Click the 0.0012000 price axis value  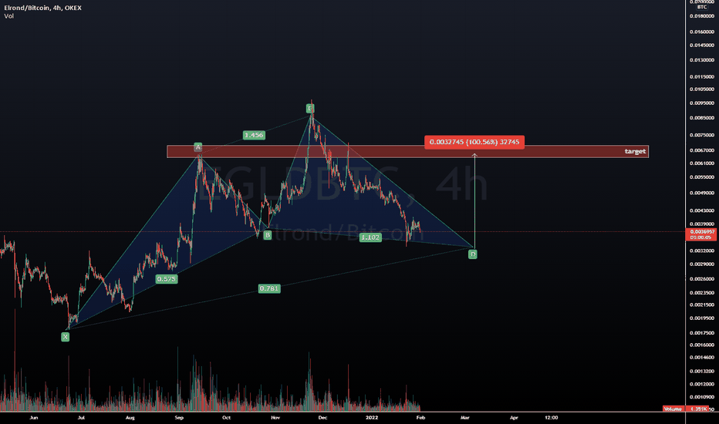coord(702,384)
